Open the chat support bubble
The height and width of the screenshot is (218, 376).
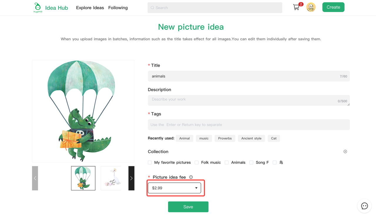365,206
